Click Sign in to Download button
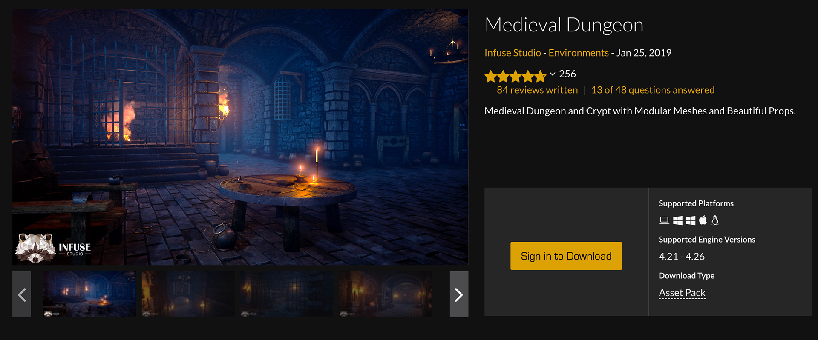The width and height of the screenshot is (818, 340). (566, 256)
